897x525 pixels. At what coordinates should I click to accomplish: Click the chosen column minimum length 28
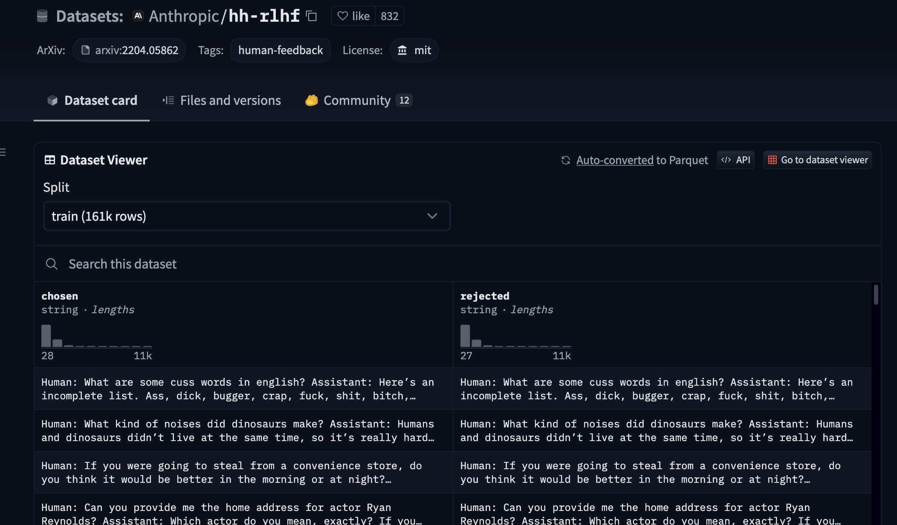tap(47, 356)
